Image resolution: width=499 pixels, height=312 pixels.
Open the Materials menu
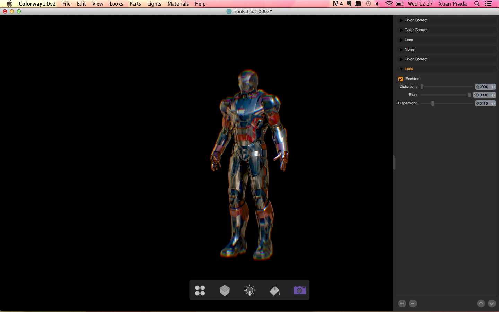(x=178, y=3)
